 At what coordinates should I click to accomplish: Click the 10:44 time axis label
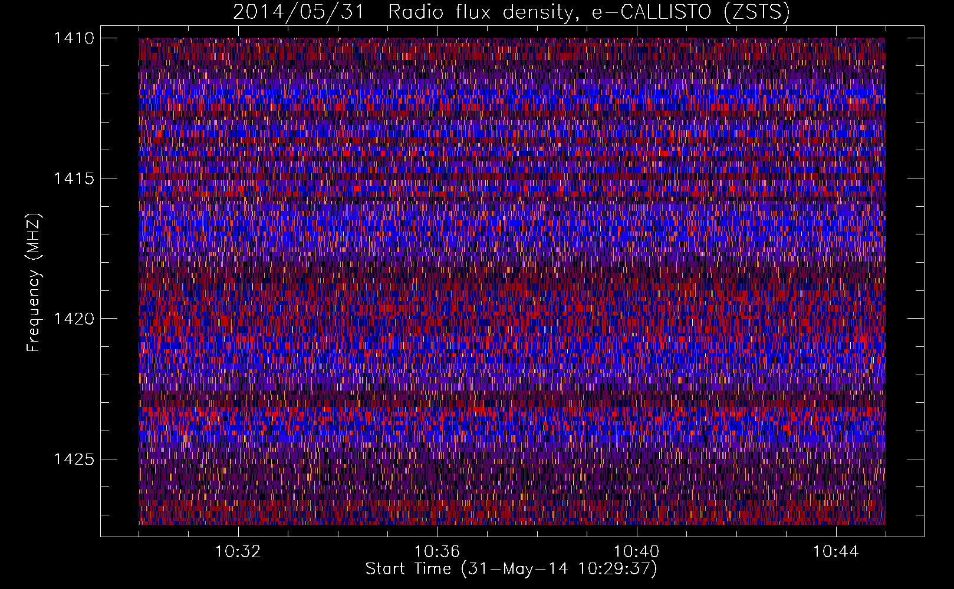(x=835, y=552)
